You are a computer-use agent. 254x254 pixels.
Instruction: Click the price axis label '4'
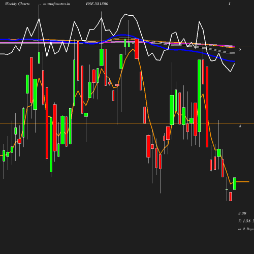click(x=240, y=126)
